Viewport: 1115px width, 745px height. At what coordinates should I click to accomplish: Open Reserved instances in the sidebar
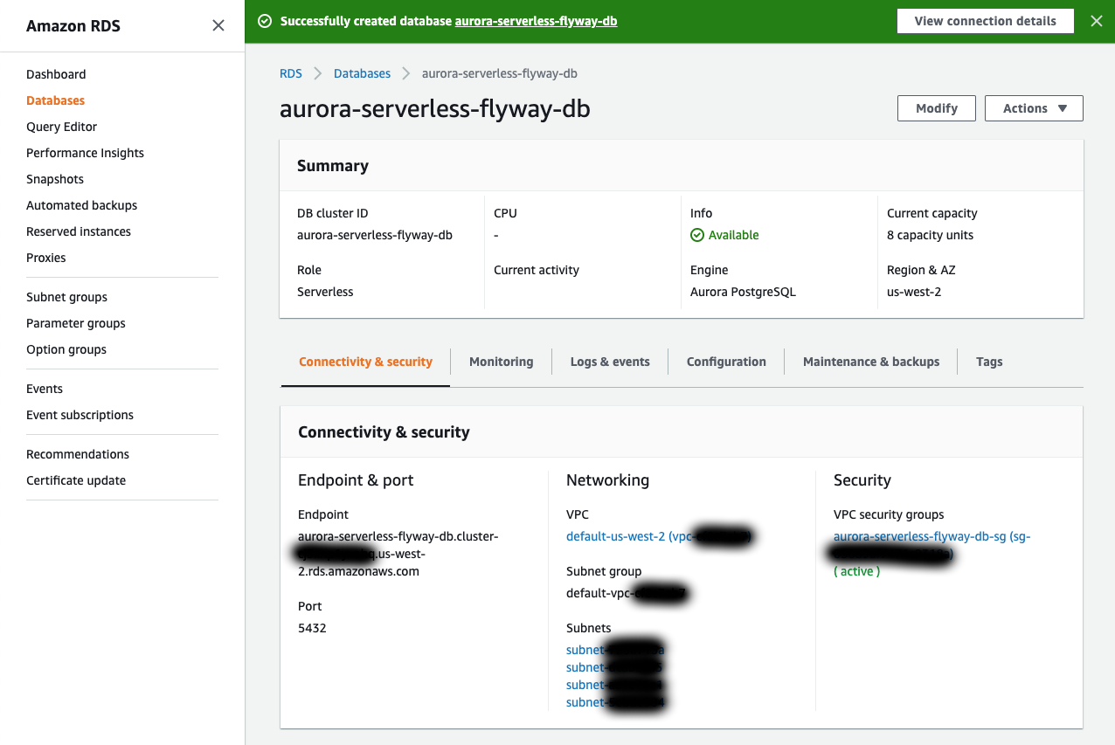(79, 231)
